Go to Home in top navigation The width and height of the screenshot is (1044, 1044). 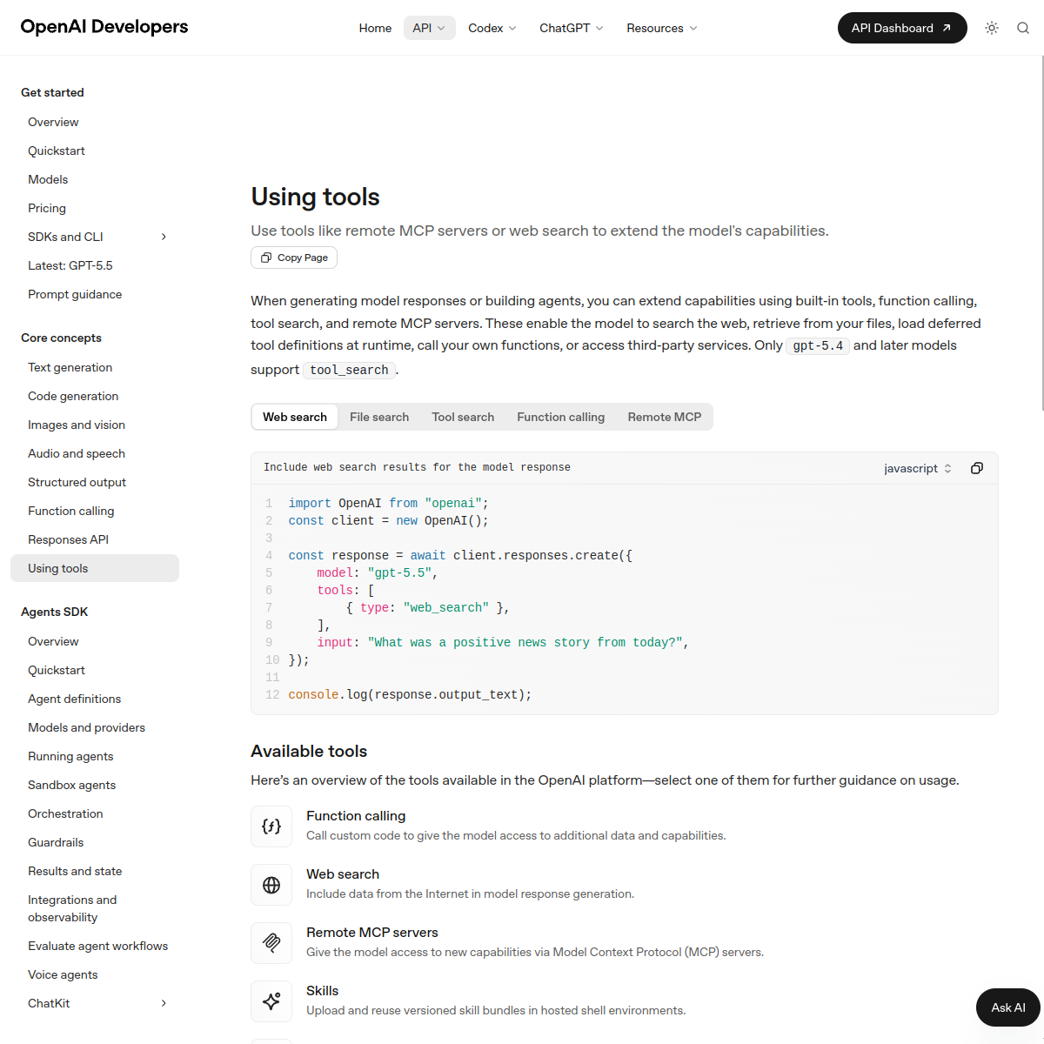(375, 28)
